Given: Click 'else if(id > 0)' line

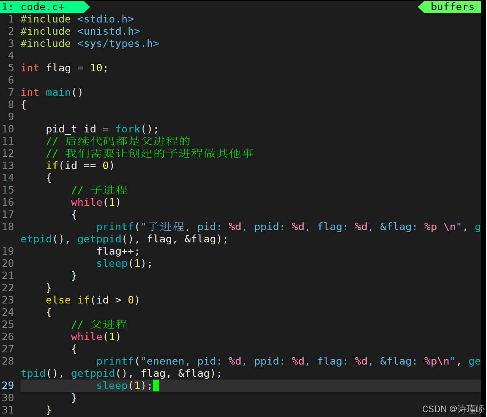Looking at the screenshot, I should tap(93, 300).
